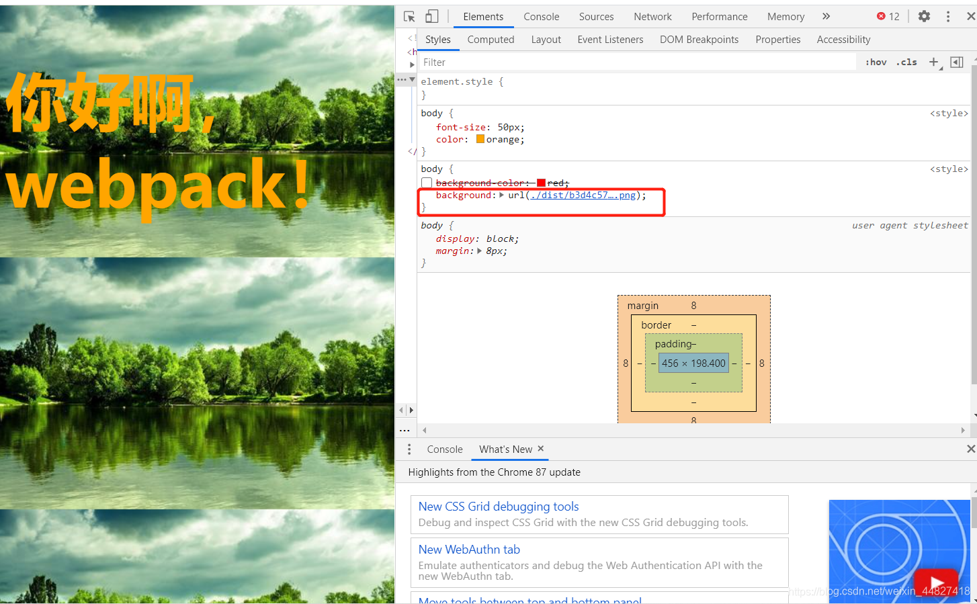Open the Elements tab
Image resolution: width=977 pixels, height=604 pixels.
pyautogui.click(x=483, y=17)
